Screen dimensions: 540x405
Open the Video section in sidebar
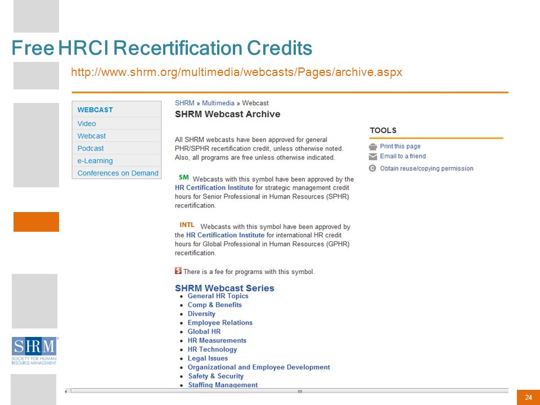[x=87, y=124]
